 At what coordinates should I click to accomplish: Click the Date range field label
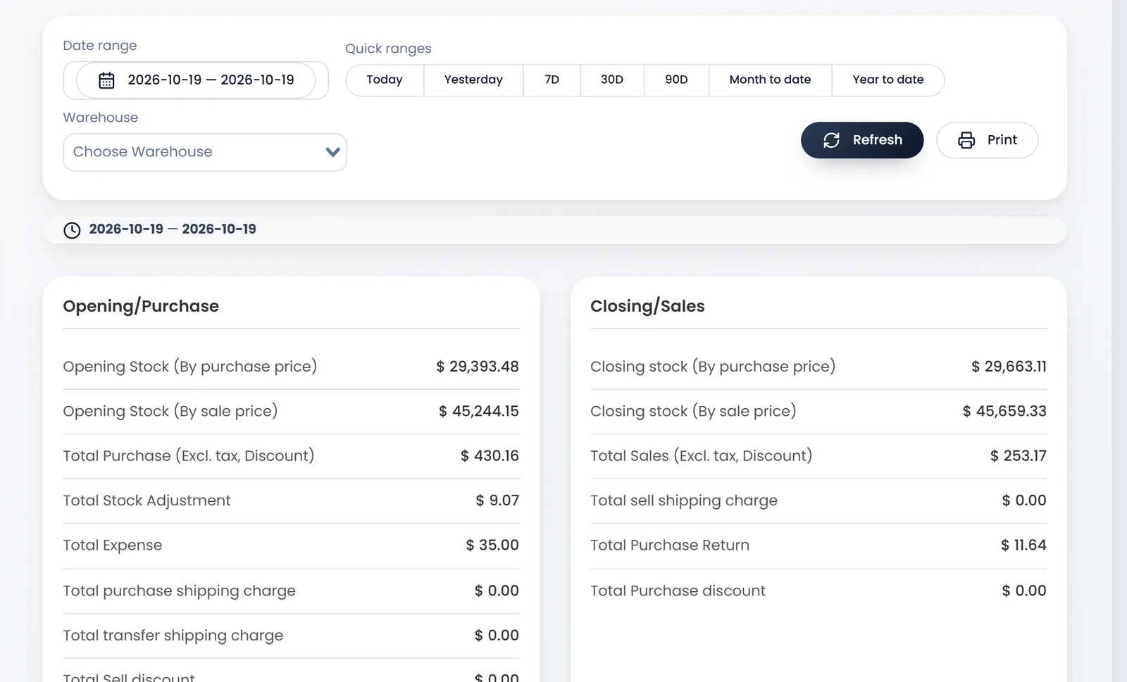coord(100,46)
